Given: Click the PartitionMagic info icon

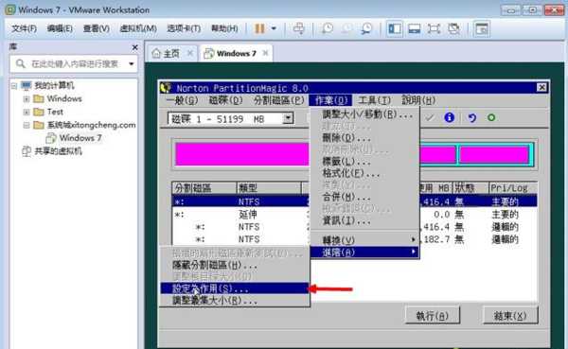Looking at the screenshot, I should (449, 117).
